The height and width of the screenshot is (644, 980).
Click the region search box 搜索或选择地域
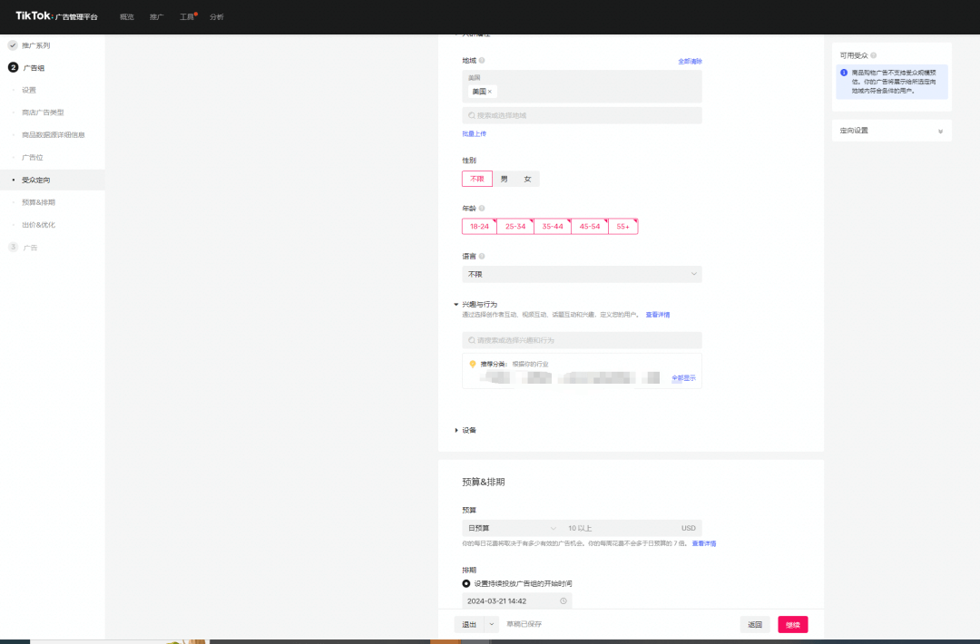pos(582,115)
